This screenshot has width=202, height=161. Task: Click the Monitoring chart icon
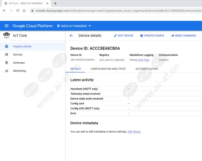click(x=7, y=71)
